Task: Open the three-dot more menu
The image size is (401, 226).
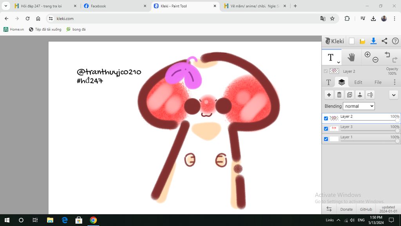Action: [x=395, y=82]
